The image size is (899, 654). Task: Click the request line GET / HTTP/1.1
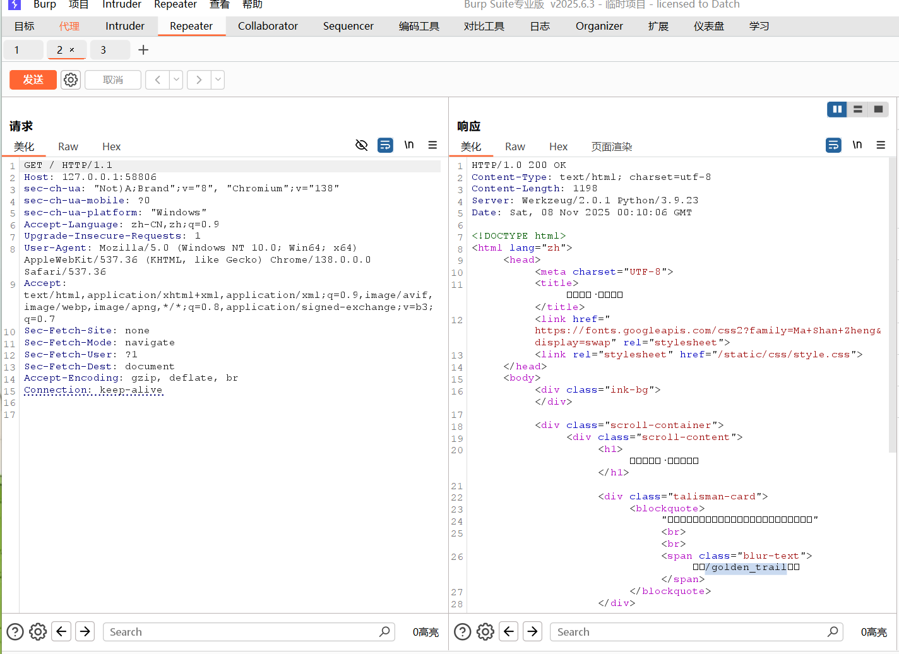coord(68,165)
